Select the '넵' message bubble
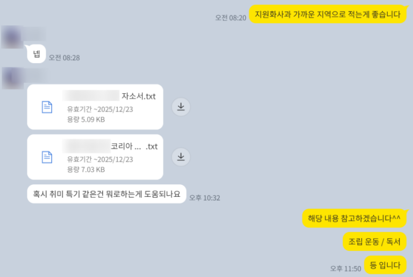Viewport: 413px width, 277px height. [x=37, y=54]
